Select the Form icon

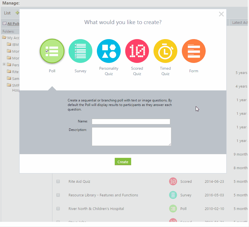tap(194, 51)
